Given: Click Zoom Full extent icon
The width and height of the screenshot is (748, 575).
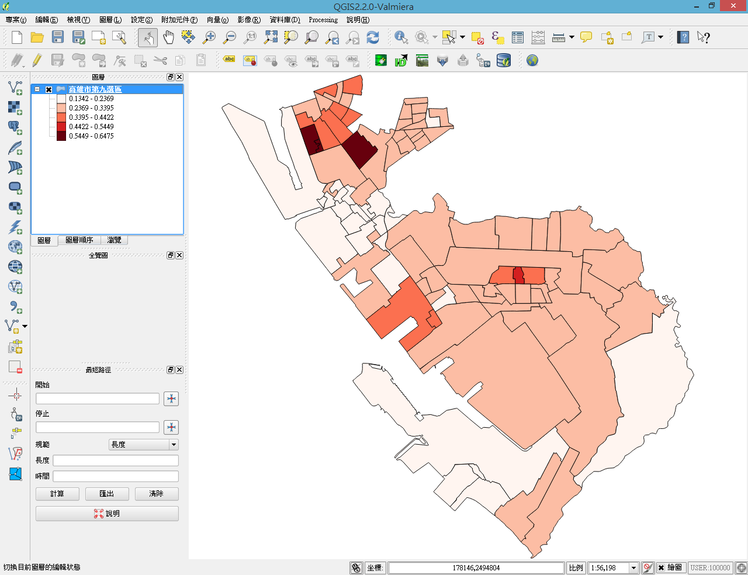Looking at the screenshot, I should coord(271,37).
